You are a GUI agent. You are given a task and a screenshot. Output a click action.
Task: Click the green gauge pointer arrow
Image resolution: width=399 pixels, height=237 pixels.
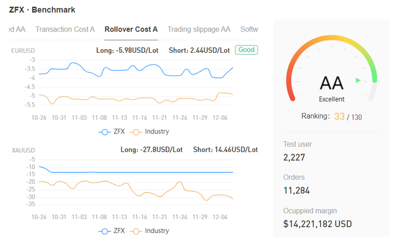pos(358,80)
